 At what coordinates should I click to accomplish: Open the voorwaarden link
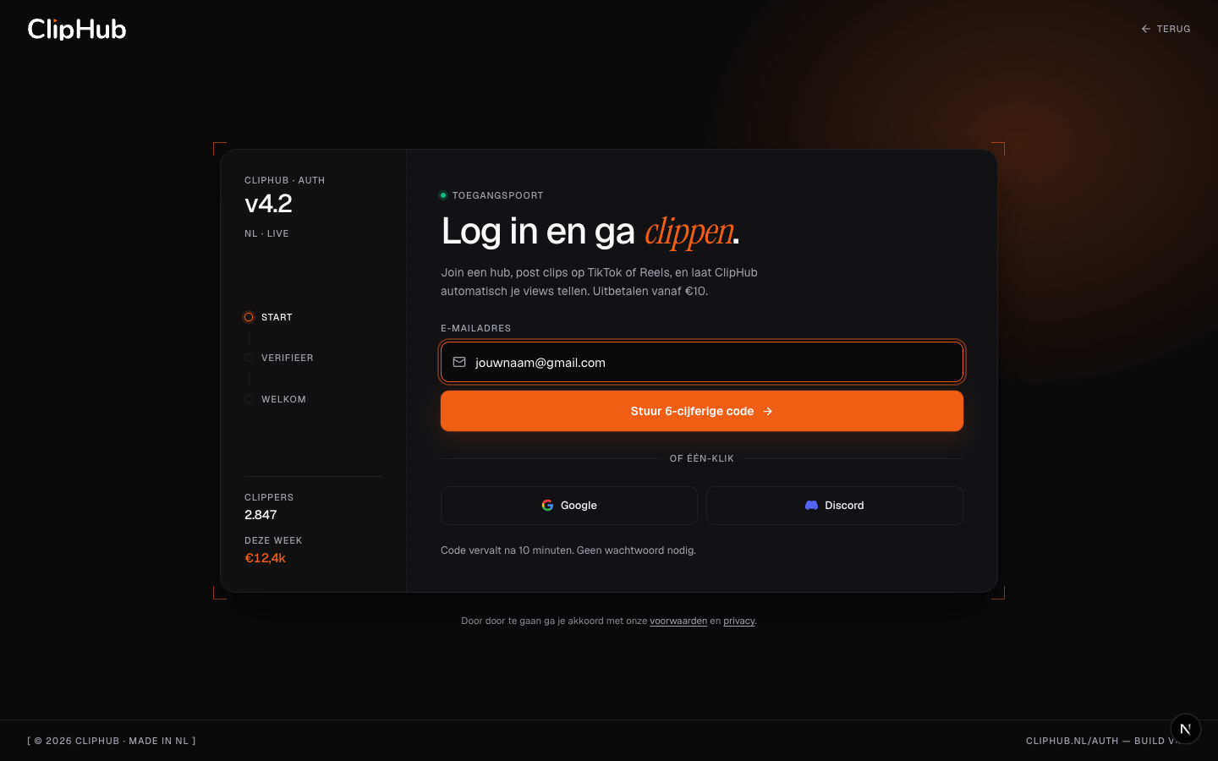click(678, 621)
